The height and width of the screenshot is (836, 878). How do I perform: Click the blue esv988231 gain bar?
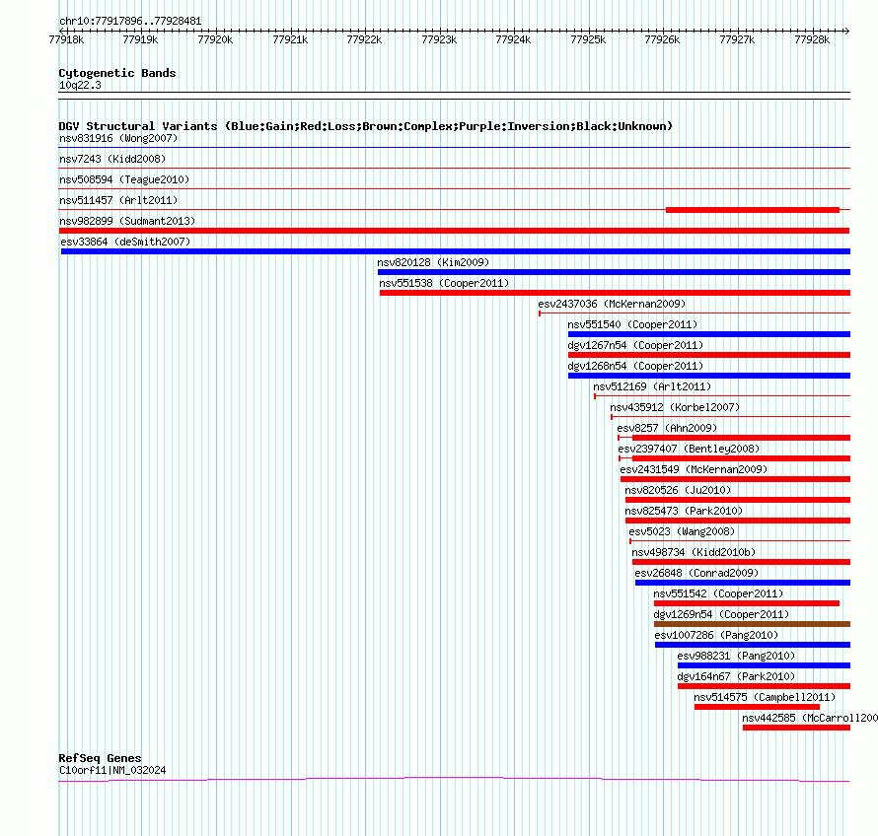[764, 665]
